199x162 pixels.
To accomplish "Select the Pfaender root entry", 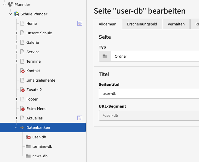I will [22, 4].
